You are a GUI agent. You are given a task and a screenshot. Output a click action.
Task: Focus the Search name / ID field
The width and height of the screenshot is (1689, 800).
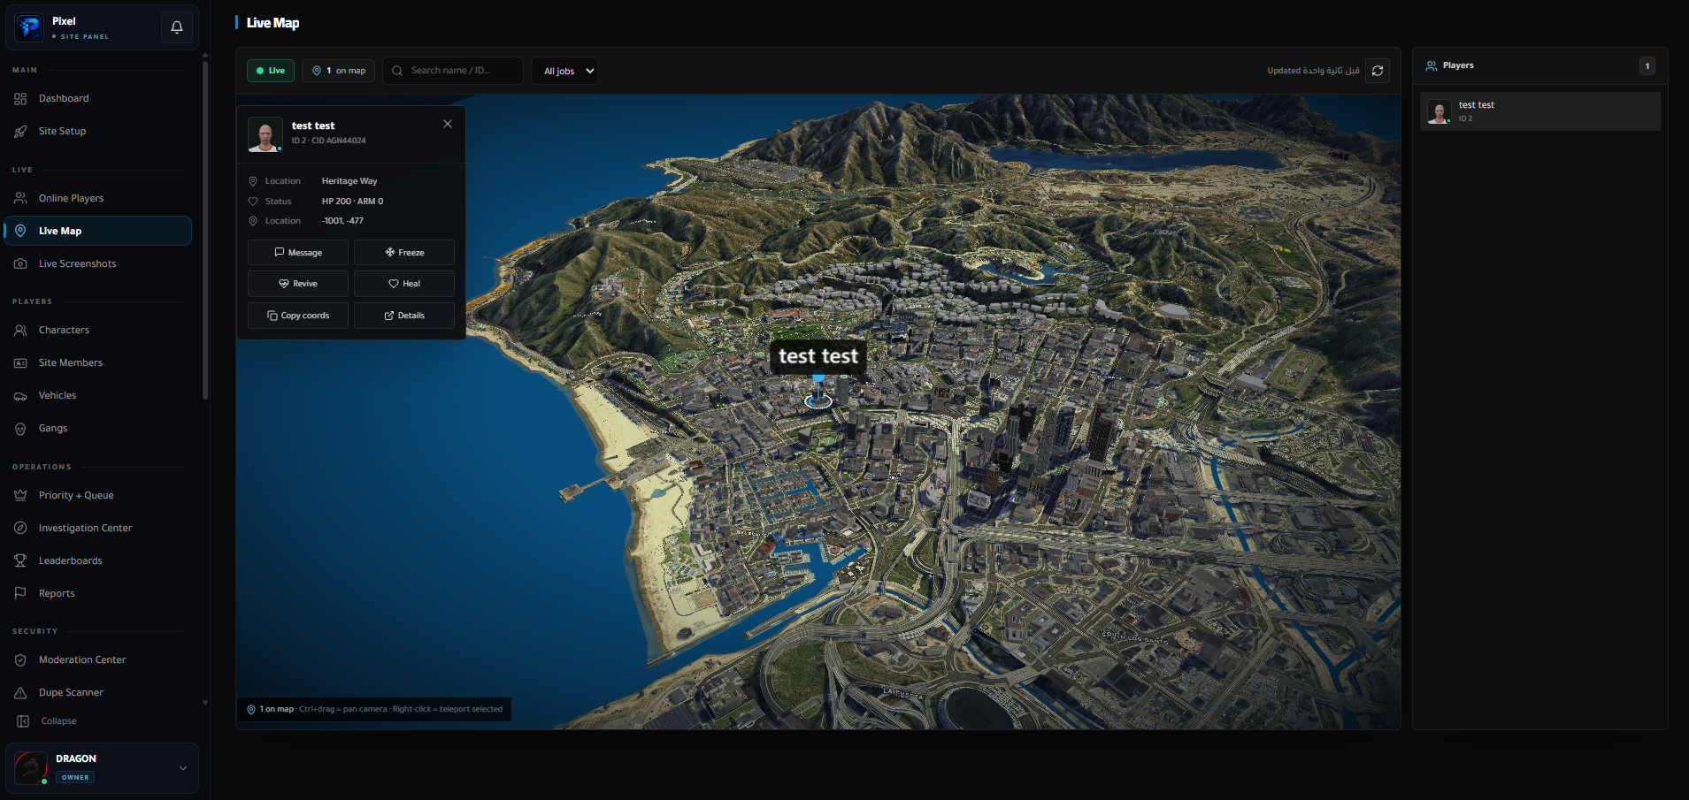point(453,71)
